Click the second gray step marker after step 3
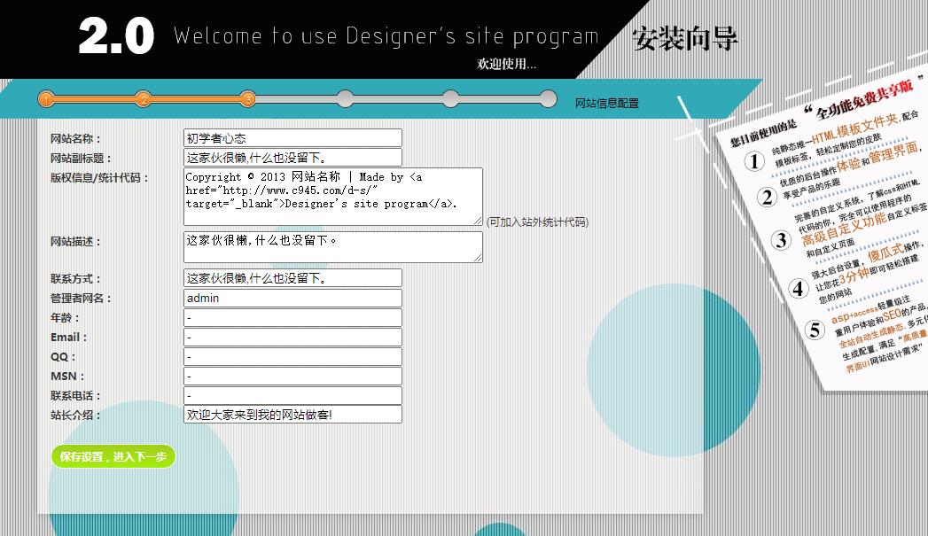The width and height of the screenshot is (928, 536). (x=450, y=99)
